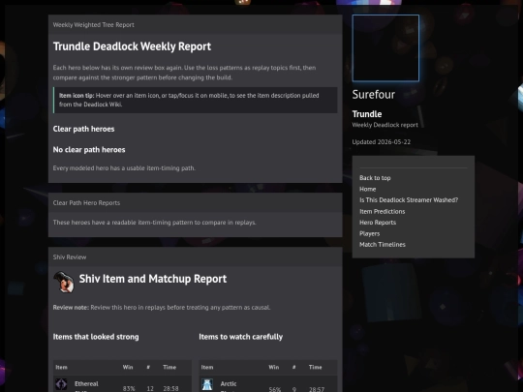Open the Home link in sidebar
Screen dimensions: 523x392
pos(368,189)
